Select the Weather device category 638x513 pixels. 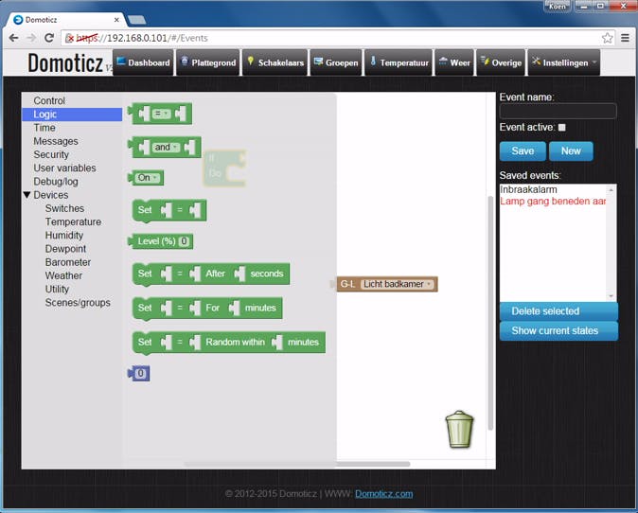(x=63, y=275)
